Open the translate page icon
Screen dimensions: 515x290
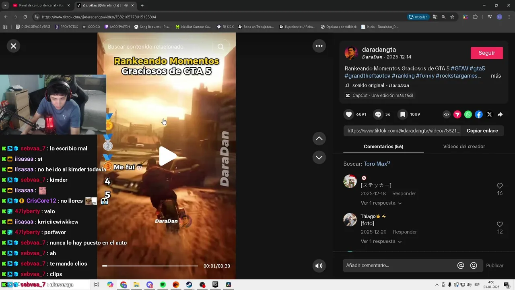[435, 17]
